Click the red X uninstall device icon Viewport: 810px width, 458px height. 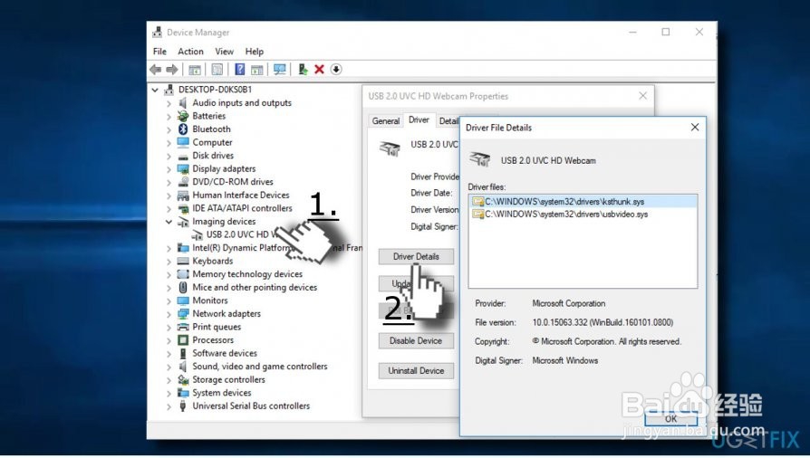click(x=319, y=69)
